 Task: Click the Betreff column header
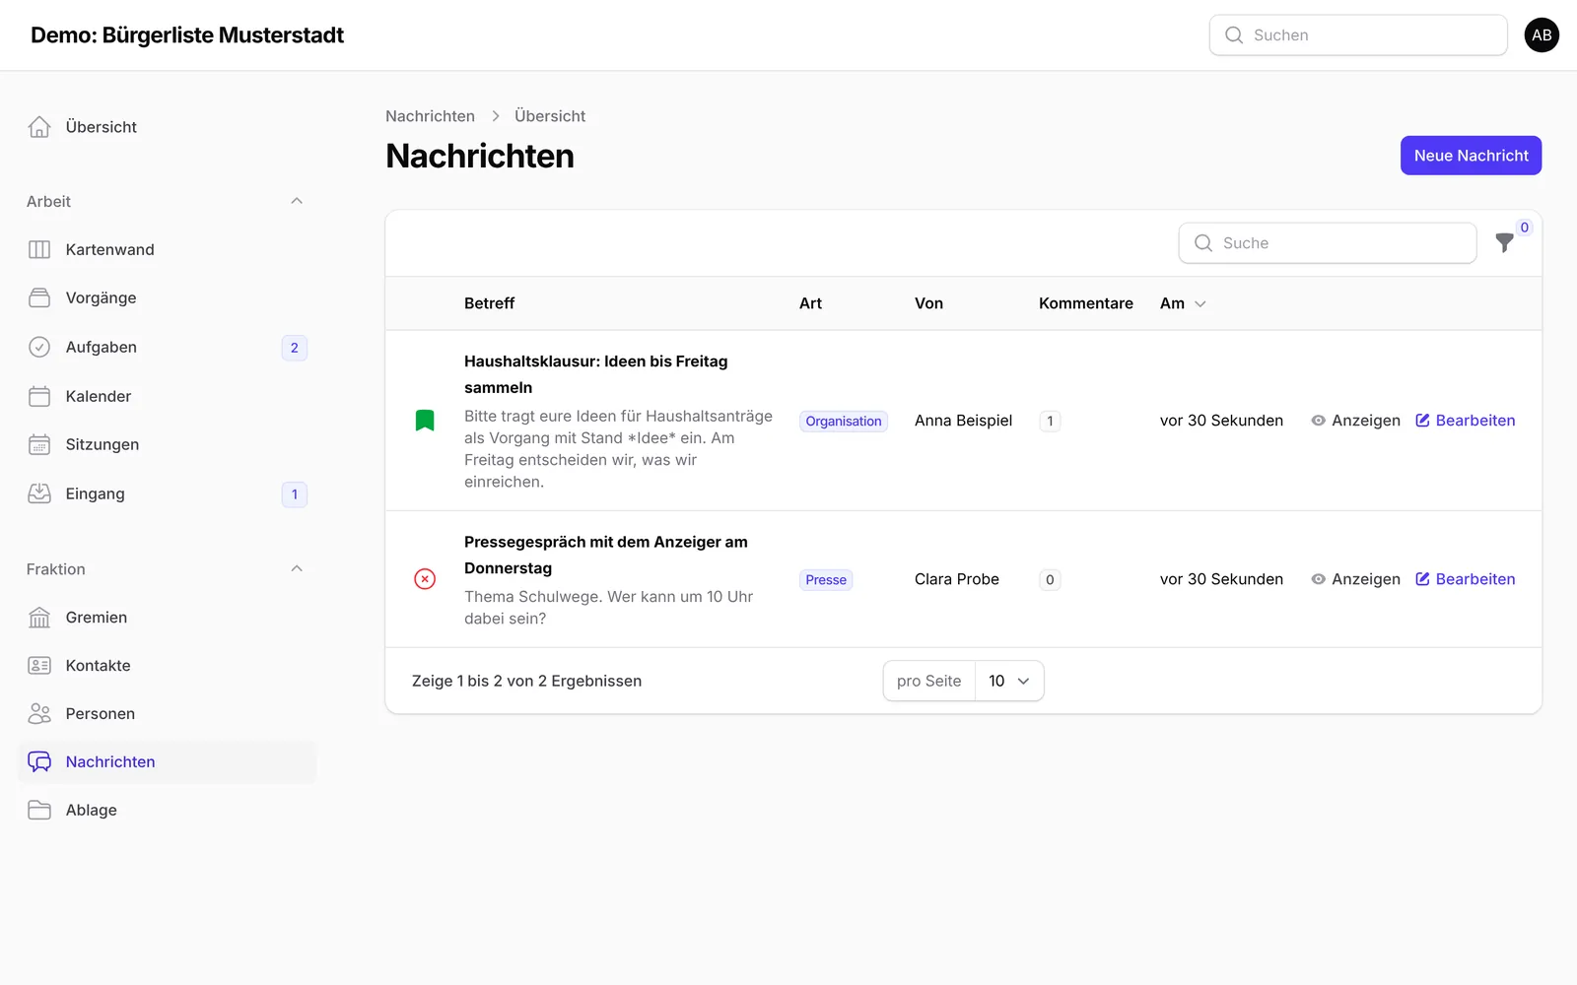490,303
